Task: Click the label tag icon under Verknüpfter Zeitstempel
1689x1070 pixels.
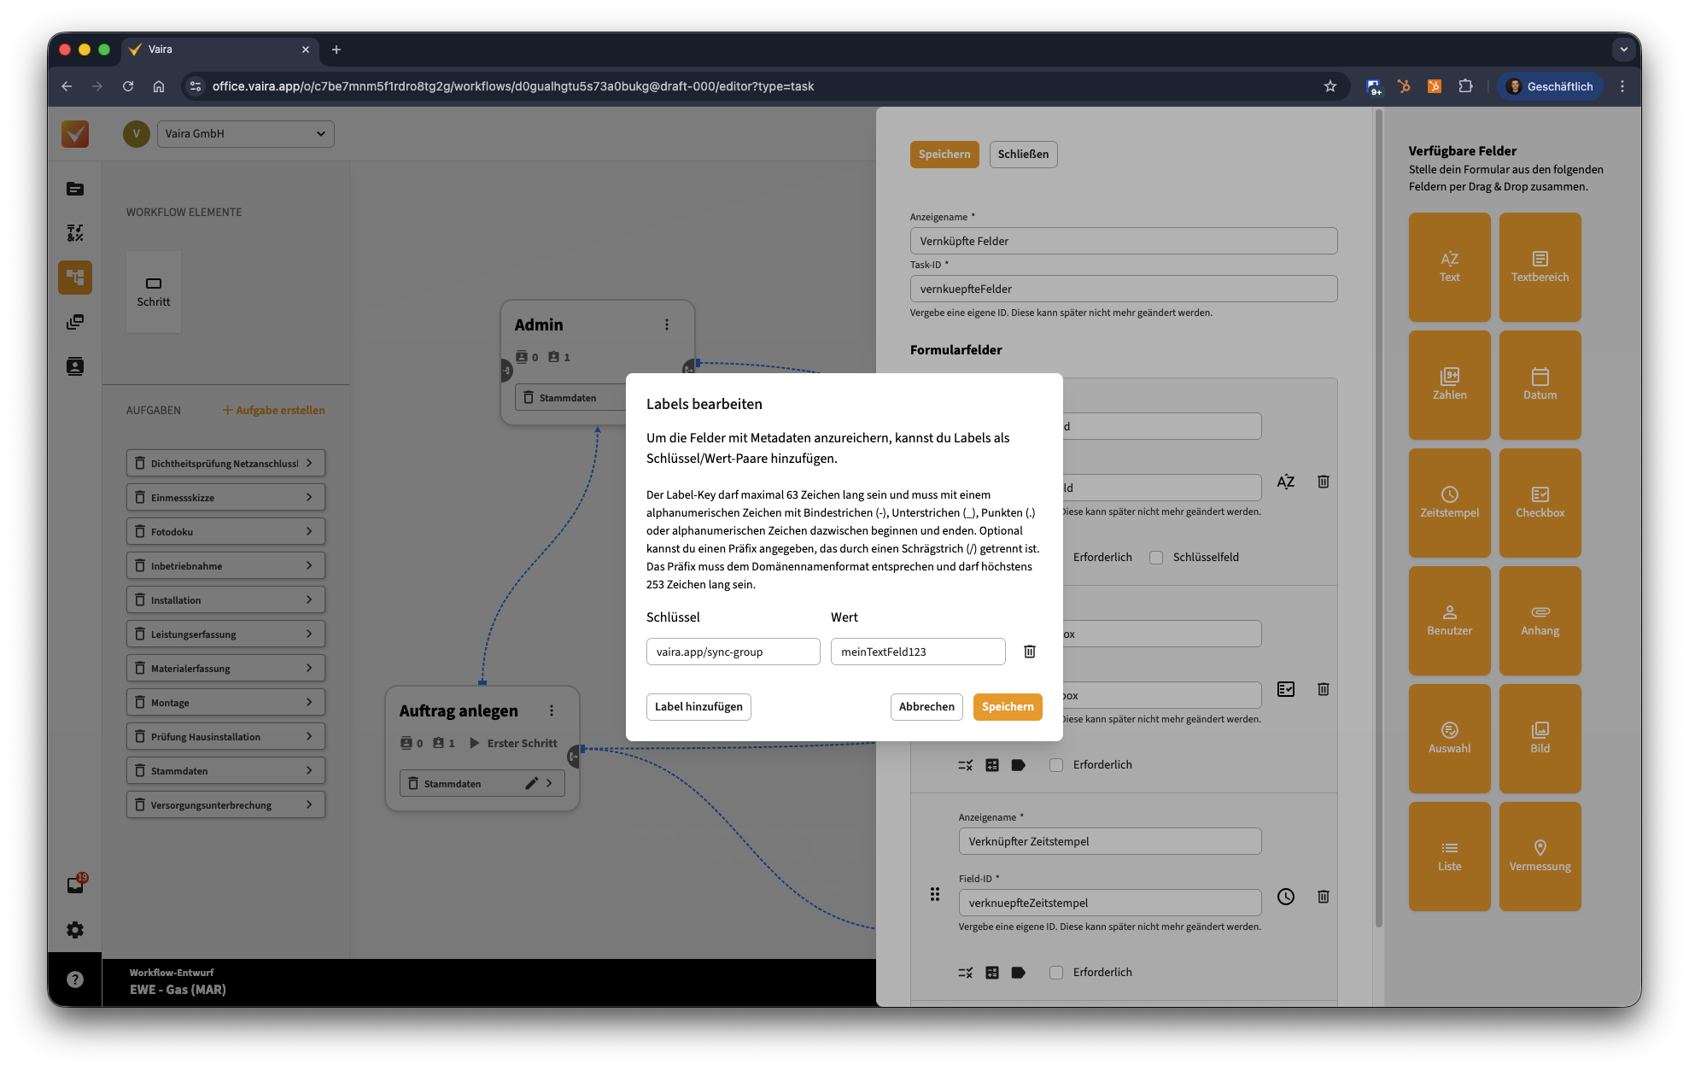Action: click(x=1018, y=972)
